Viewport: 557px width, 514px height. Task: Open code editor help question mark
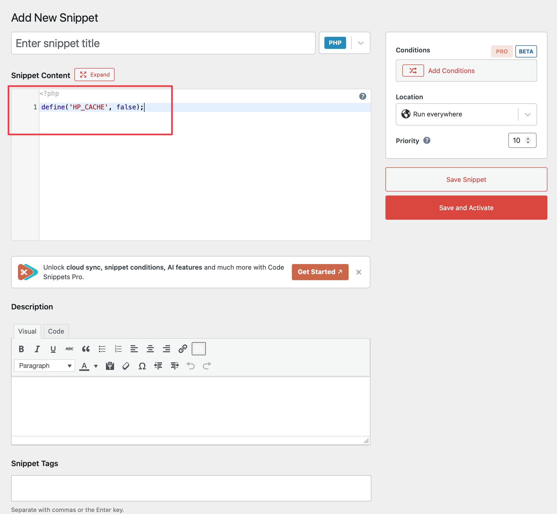click(362, 96)
